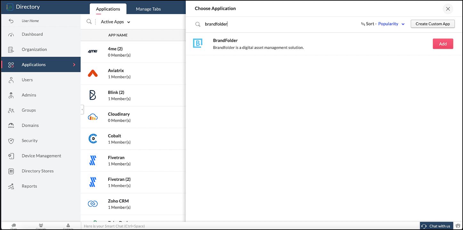The image size is (463, 230).
Task: Click the icon right of Chat with us
Action: click(458, 226)
